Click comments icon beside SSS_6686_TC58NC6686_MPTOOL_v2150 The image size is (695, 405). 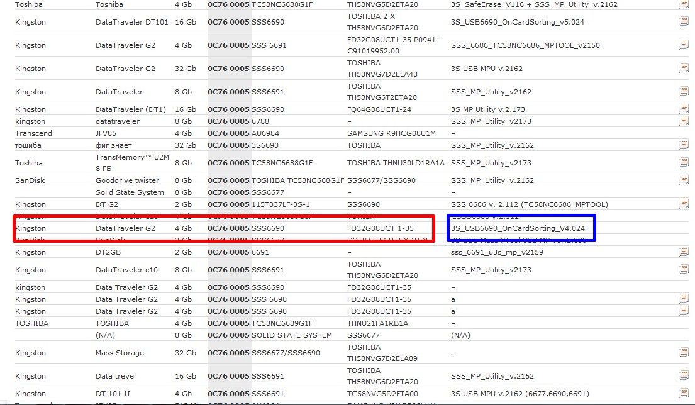point(684,44)
